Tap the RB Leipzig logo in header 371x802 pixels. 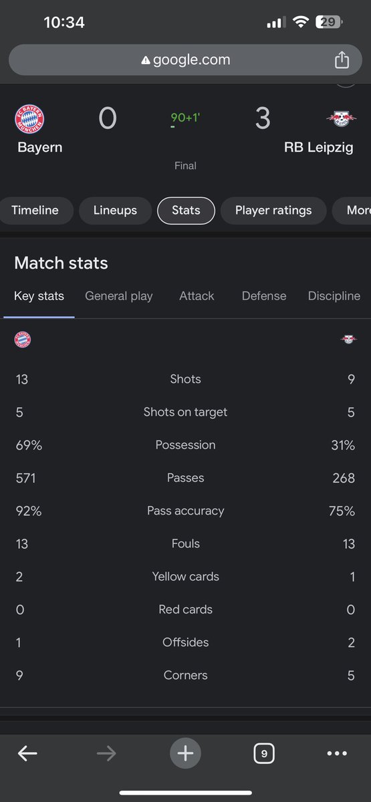click(342, 119)
